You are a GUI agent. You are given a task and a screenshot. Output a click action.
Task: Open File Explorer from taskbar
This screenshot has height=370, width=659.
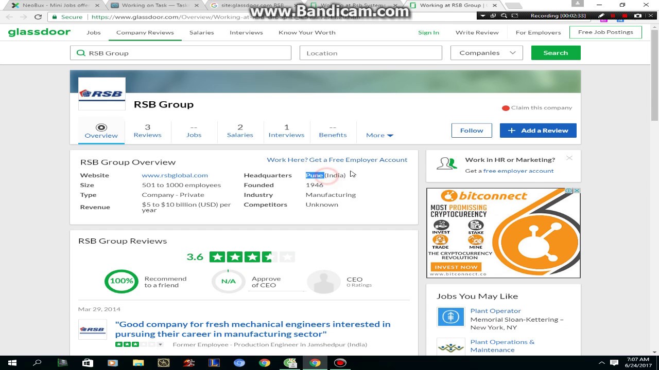tap(138, 363)
